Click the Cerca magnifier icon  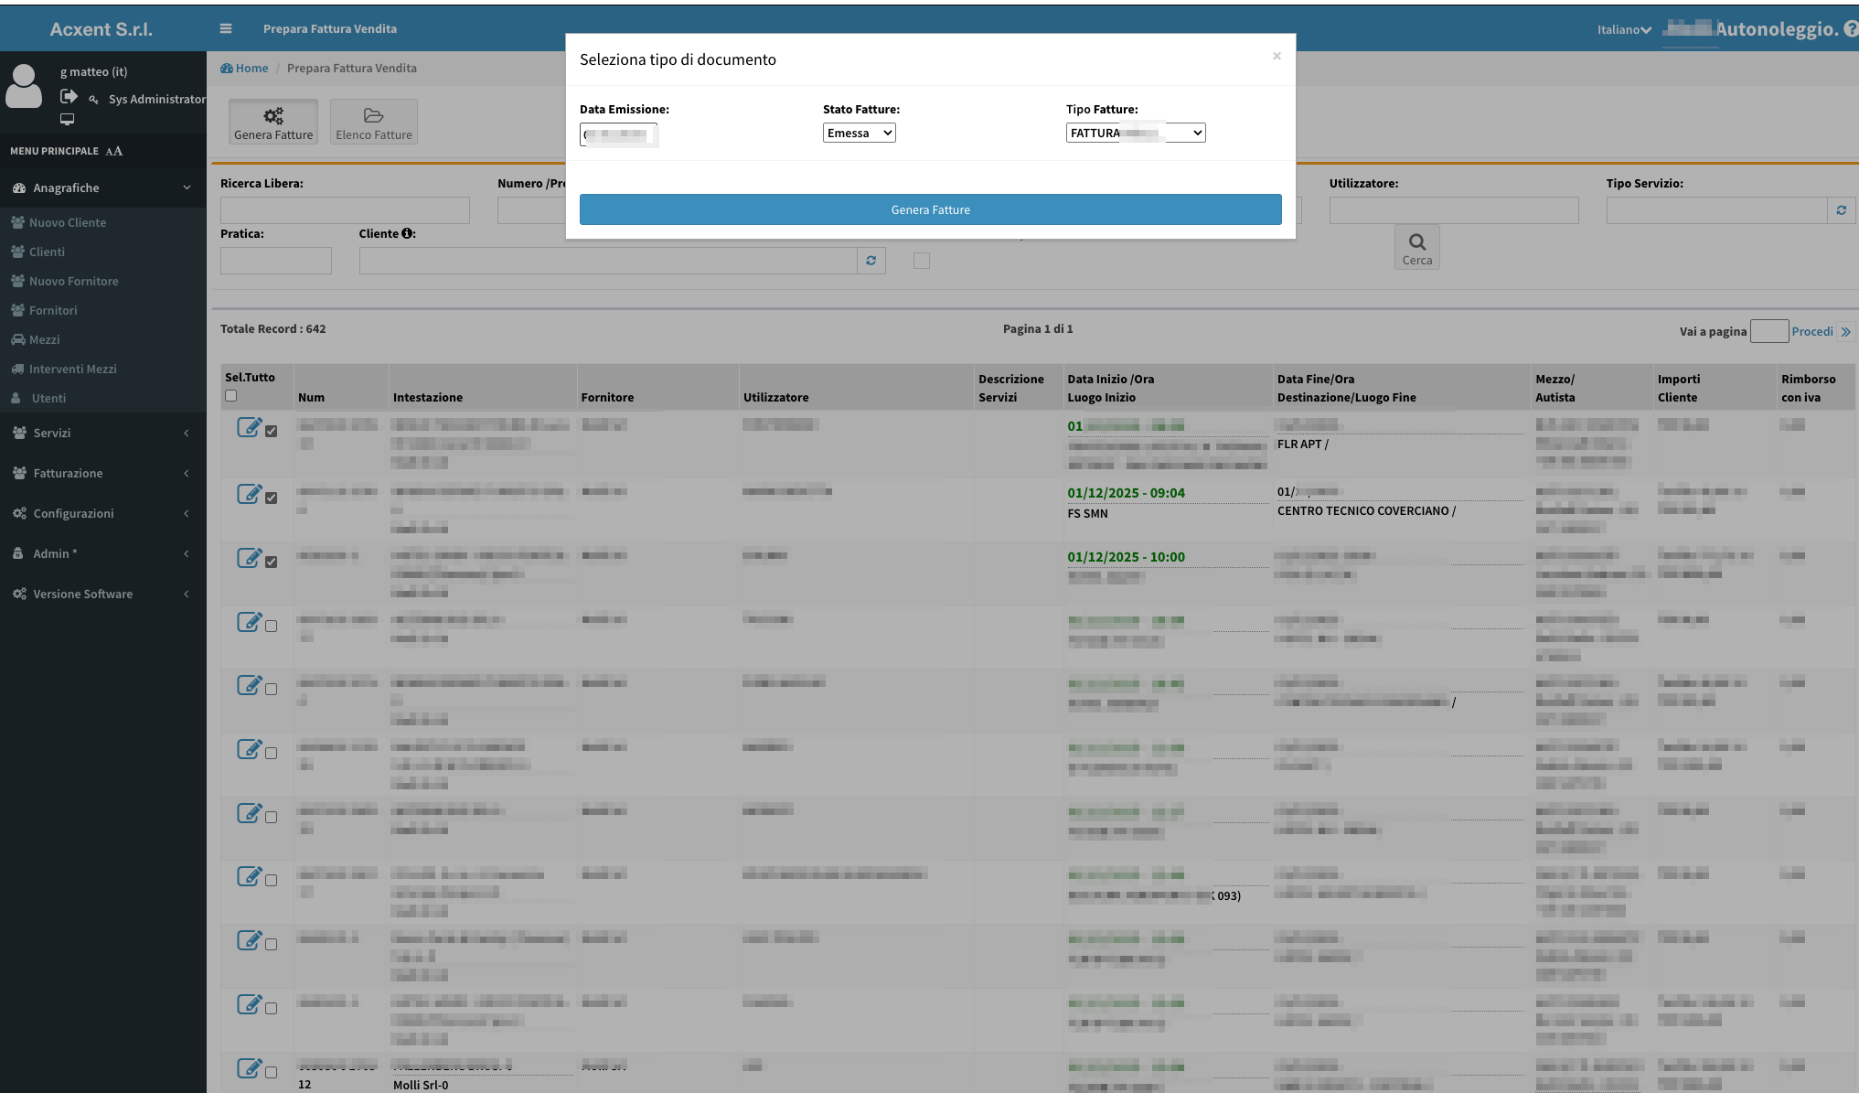[x=1416, y=242]
